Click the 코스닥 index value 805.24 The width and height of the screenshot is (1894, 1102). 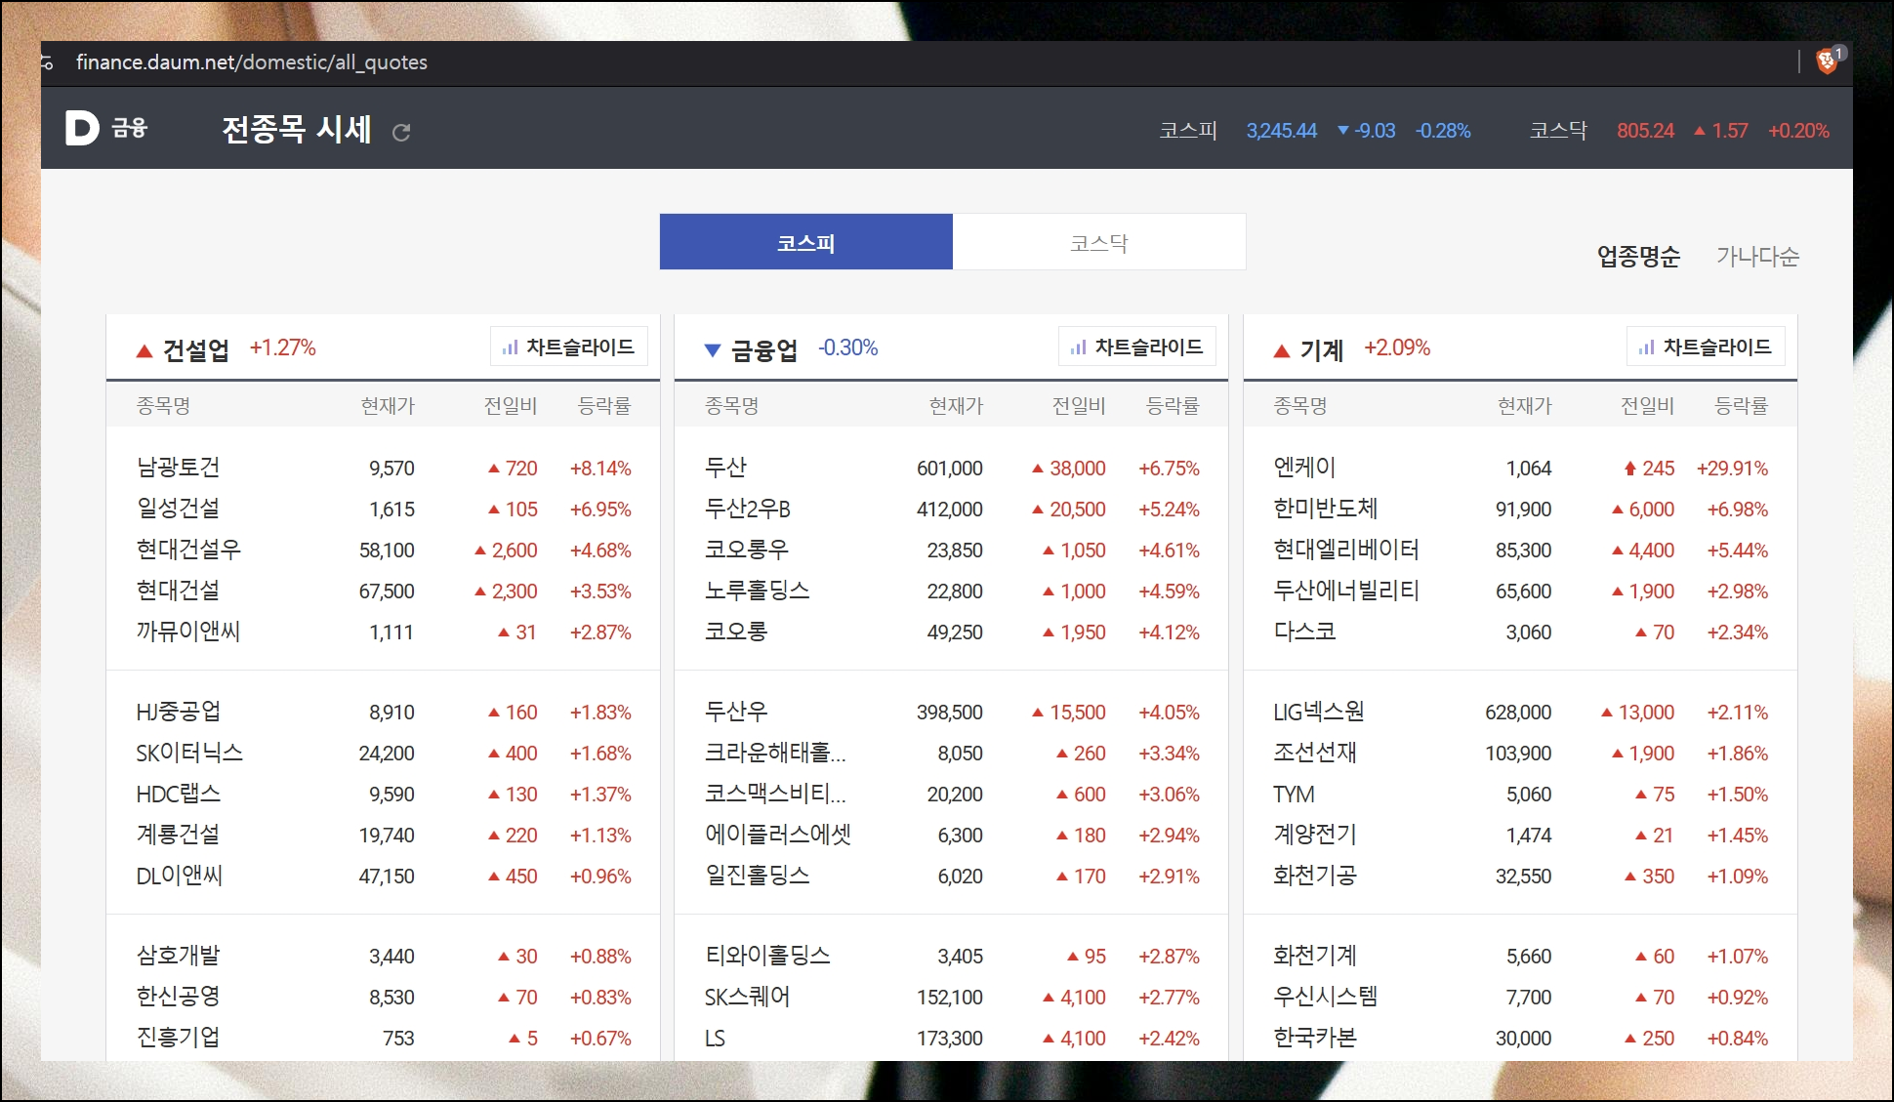pyautogui.click(x=1645, y=131)
